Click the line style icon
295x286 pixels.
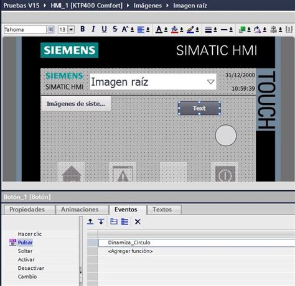pyautogui.click(x=224, y=30)
